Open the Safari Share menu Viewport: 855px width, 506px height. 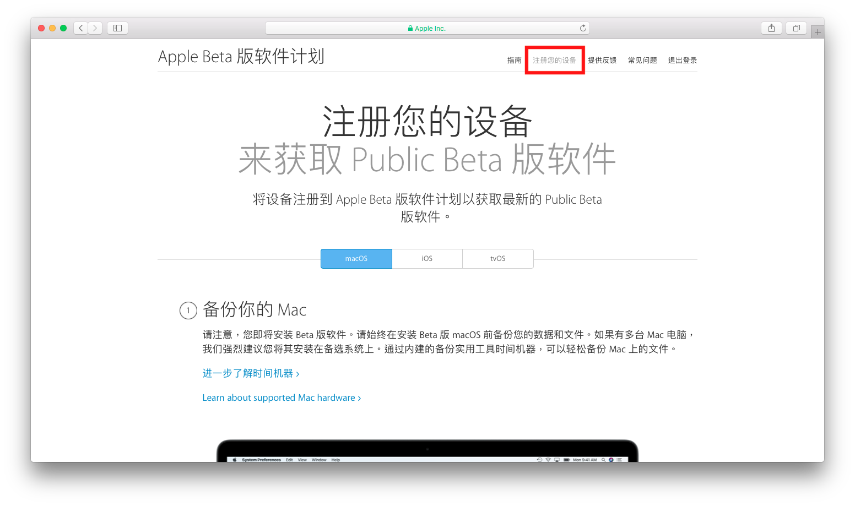(771, 28)
